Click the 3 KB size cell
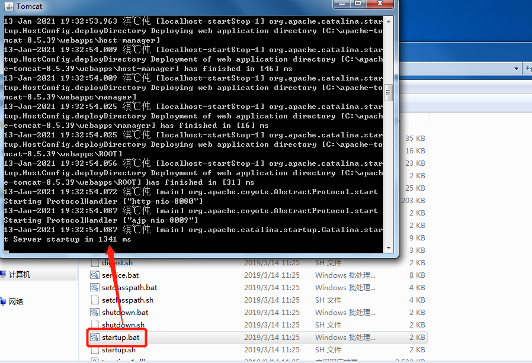The image size is (532, 363). point(417,250)
